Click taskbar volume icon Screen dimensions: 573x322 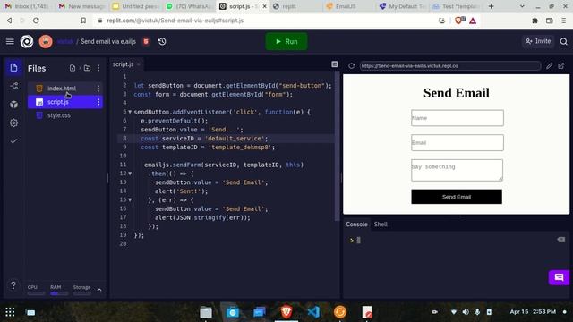[466, 312]
